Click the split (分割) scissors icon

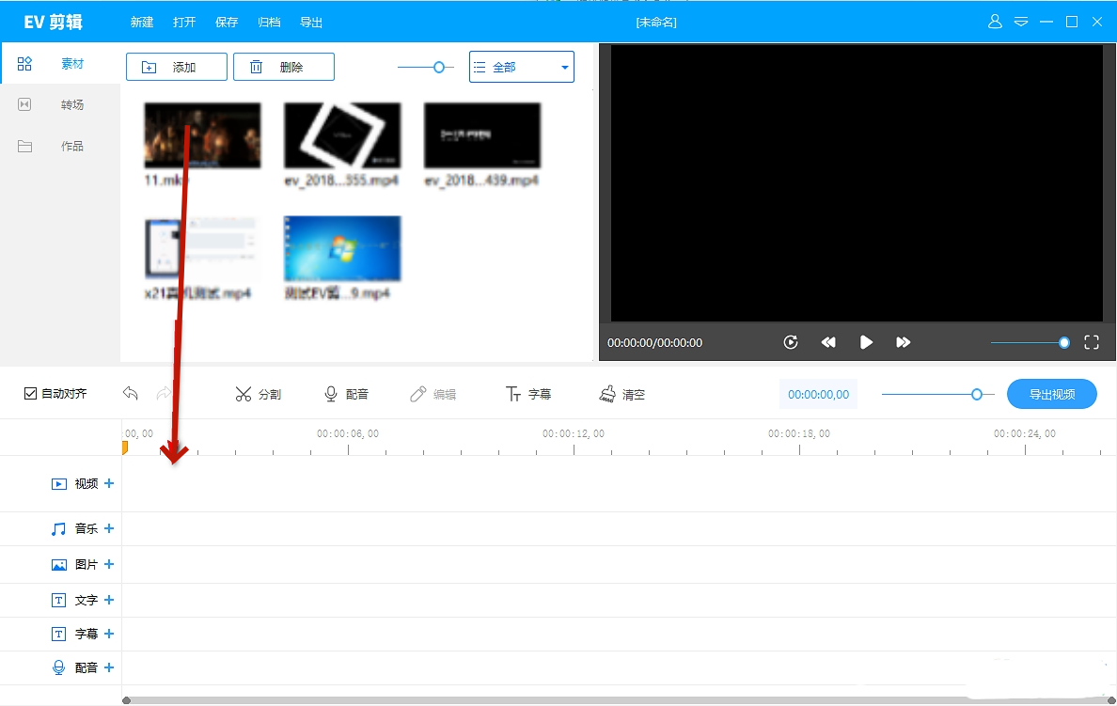pos(244,394)
